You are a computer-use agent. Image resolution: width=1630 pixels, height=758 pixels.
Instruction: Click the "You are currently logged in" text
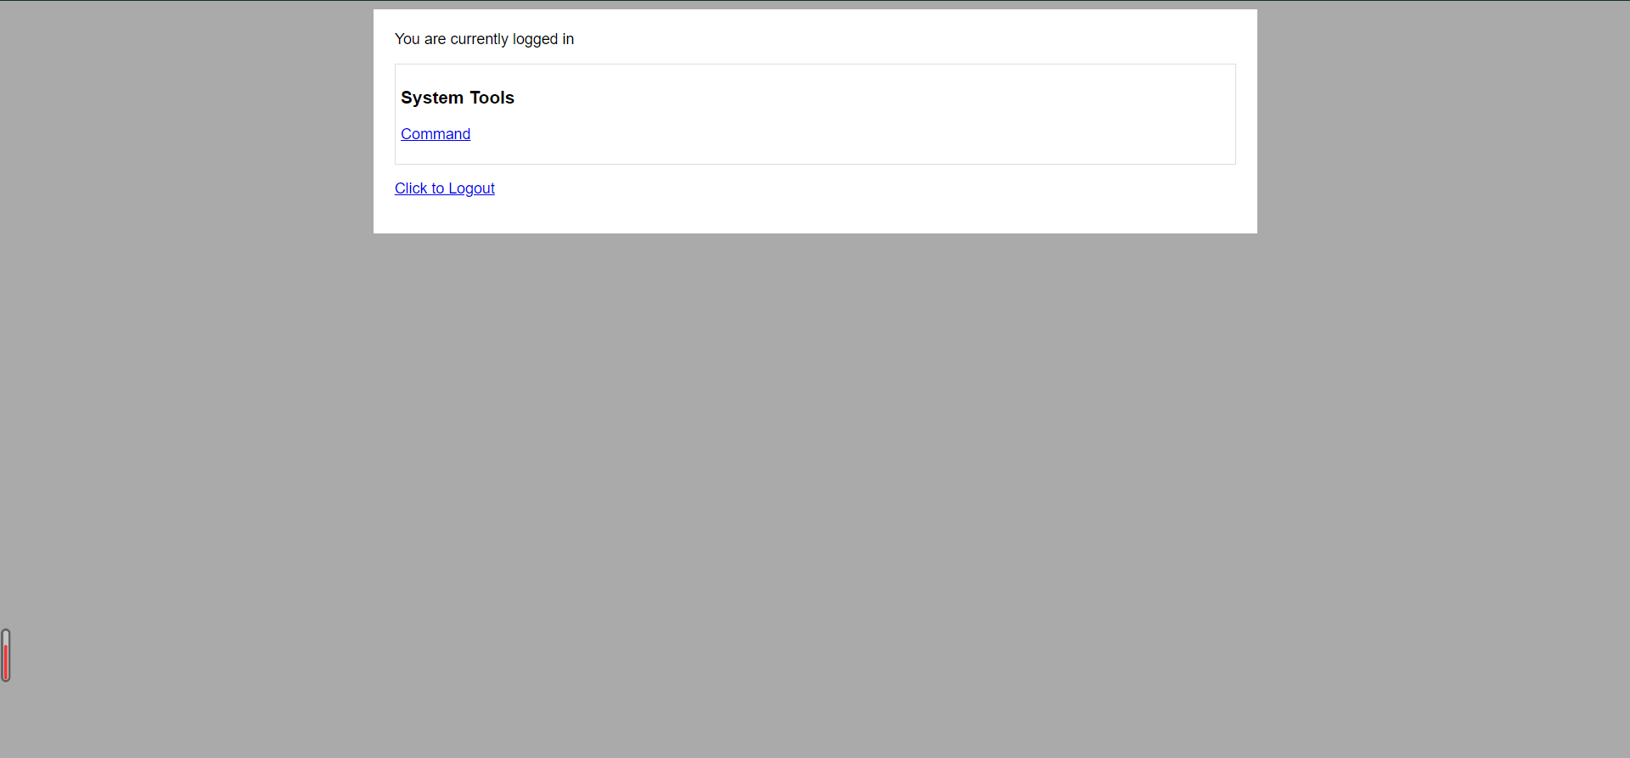click(x=484, y=39)
